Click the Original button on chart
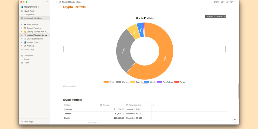 (219, 16)
